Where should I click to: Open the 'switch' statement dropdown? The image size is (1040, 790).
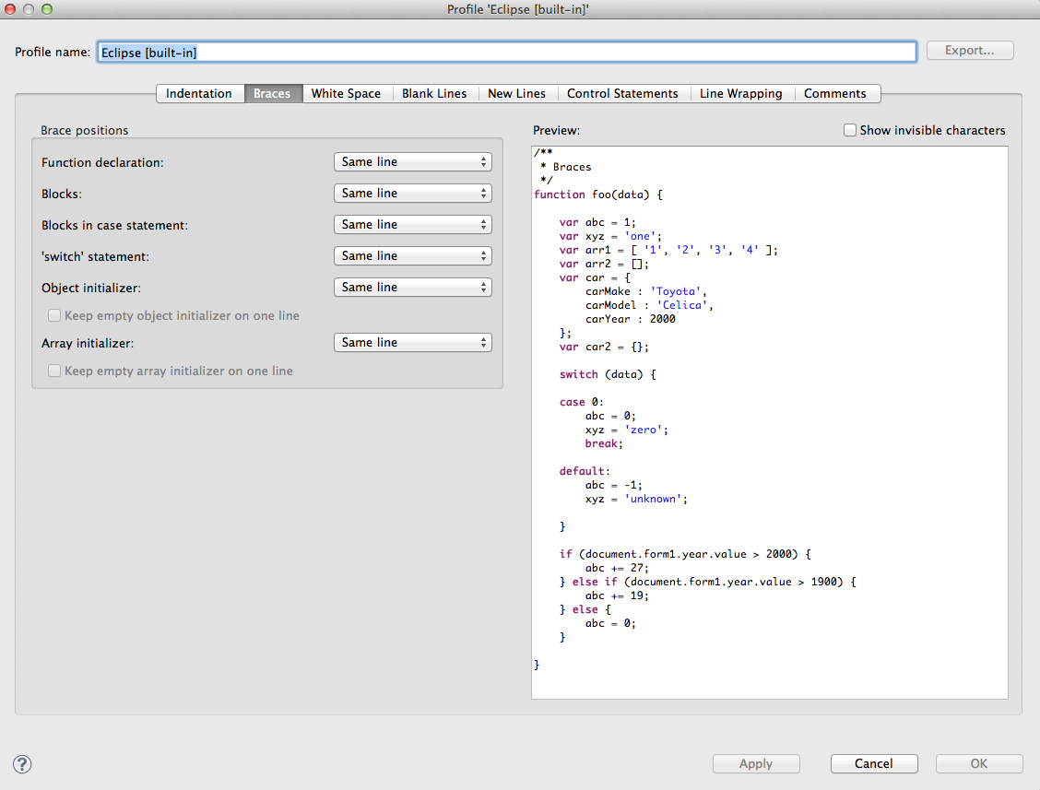pyautogui.click(x=412, y=256)
